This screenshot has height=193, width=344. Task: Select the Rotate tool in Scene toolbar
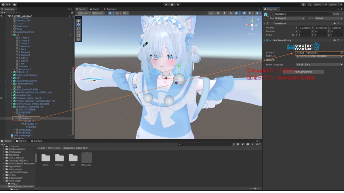pyautogui.click(x=78, y=28)
